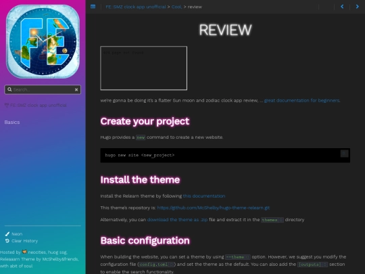Screen dimensions: 365x274
Task: Click inline code 'config.toml' text
Action: coord(153,265)
